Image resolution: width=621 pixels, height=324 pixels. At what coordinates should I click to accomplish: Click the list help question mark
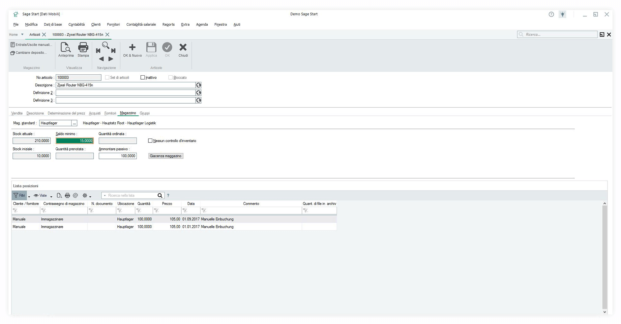click(x=168, y=195)
